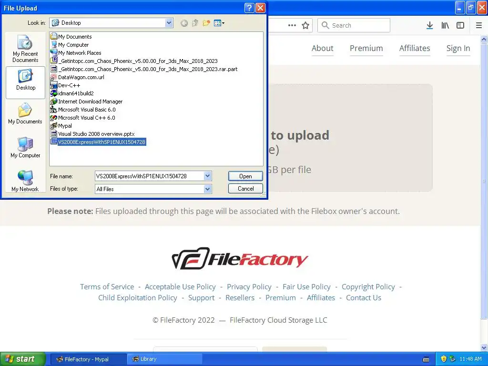488x366 pixels.
Task: Open the Premium nav item
Action: (x=366, y=48)
